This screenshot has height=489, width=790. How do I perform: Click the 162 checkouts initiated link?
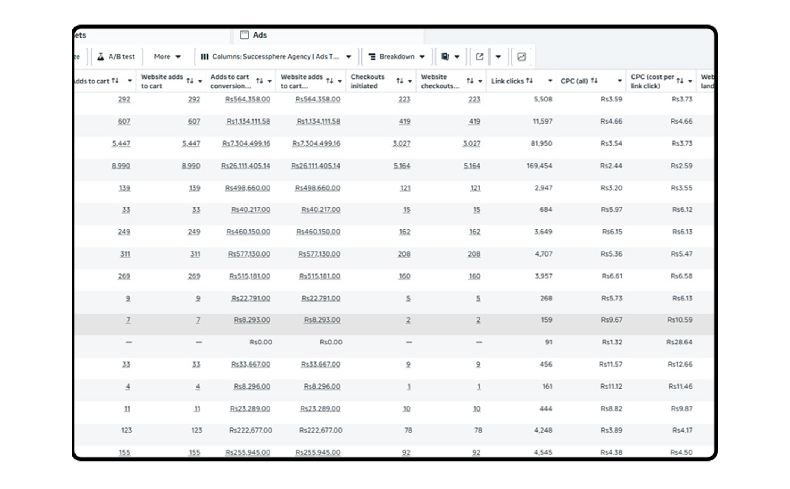(x=405, y=232)
